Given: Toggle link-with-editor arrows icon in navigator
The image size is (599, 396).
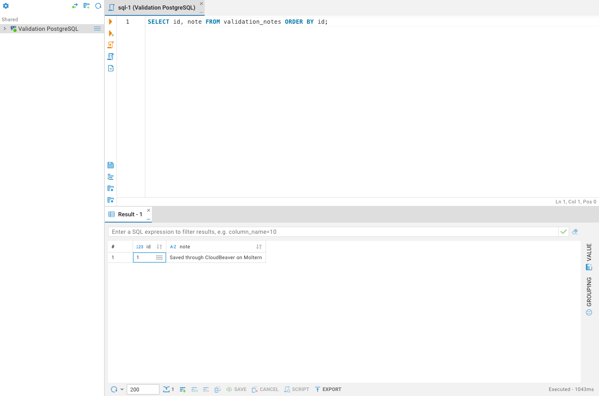Looking at the screenshot, I should [x=75, y=6].
